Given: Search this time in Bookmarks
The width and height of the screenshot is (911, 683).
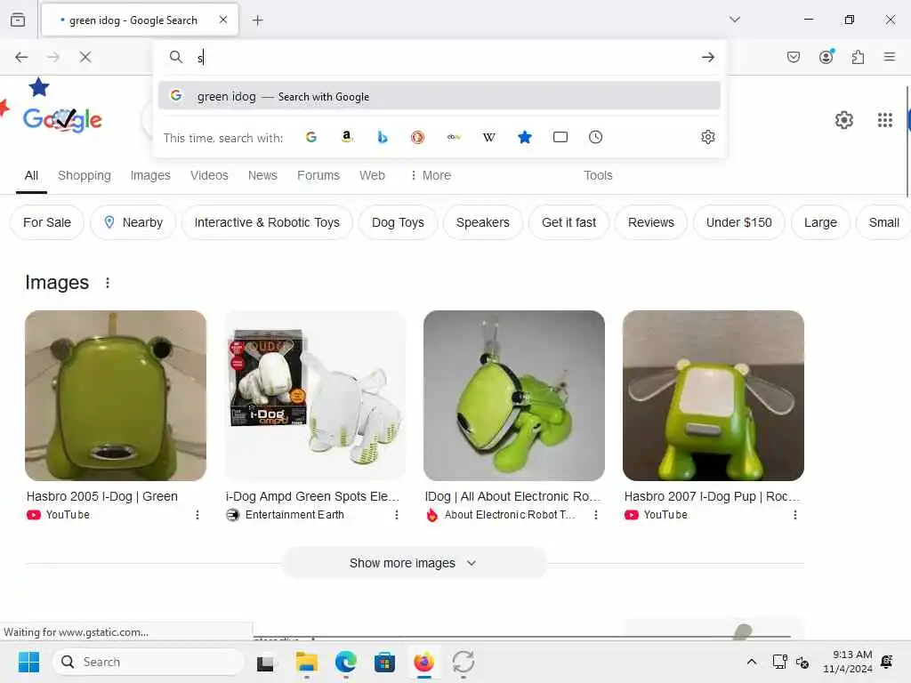Looking at the screenshot, I should 525,137.
